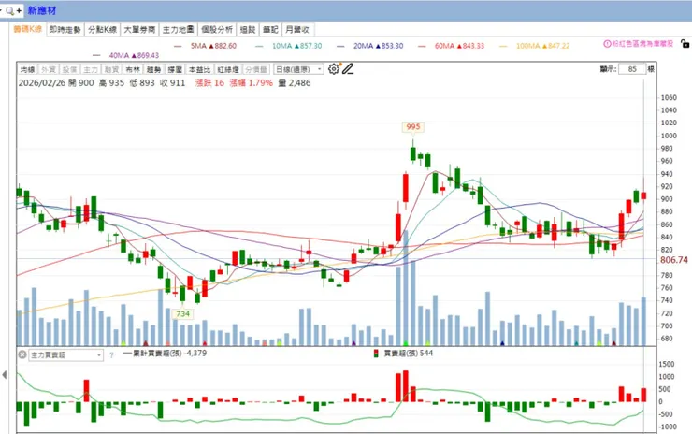The width and height of the screenshot is (692, 434).
Task: Click the red-green 買賣超 legend icon
Action: 376,354
